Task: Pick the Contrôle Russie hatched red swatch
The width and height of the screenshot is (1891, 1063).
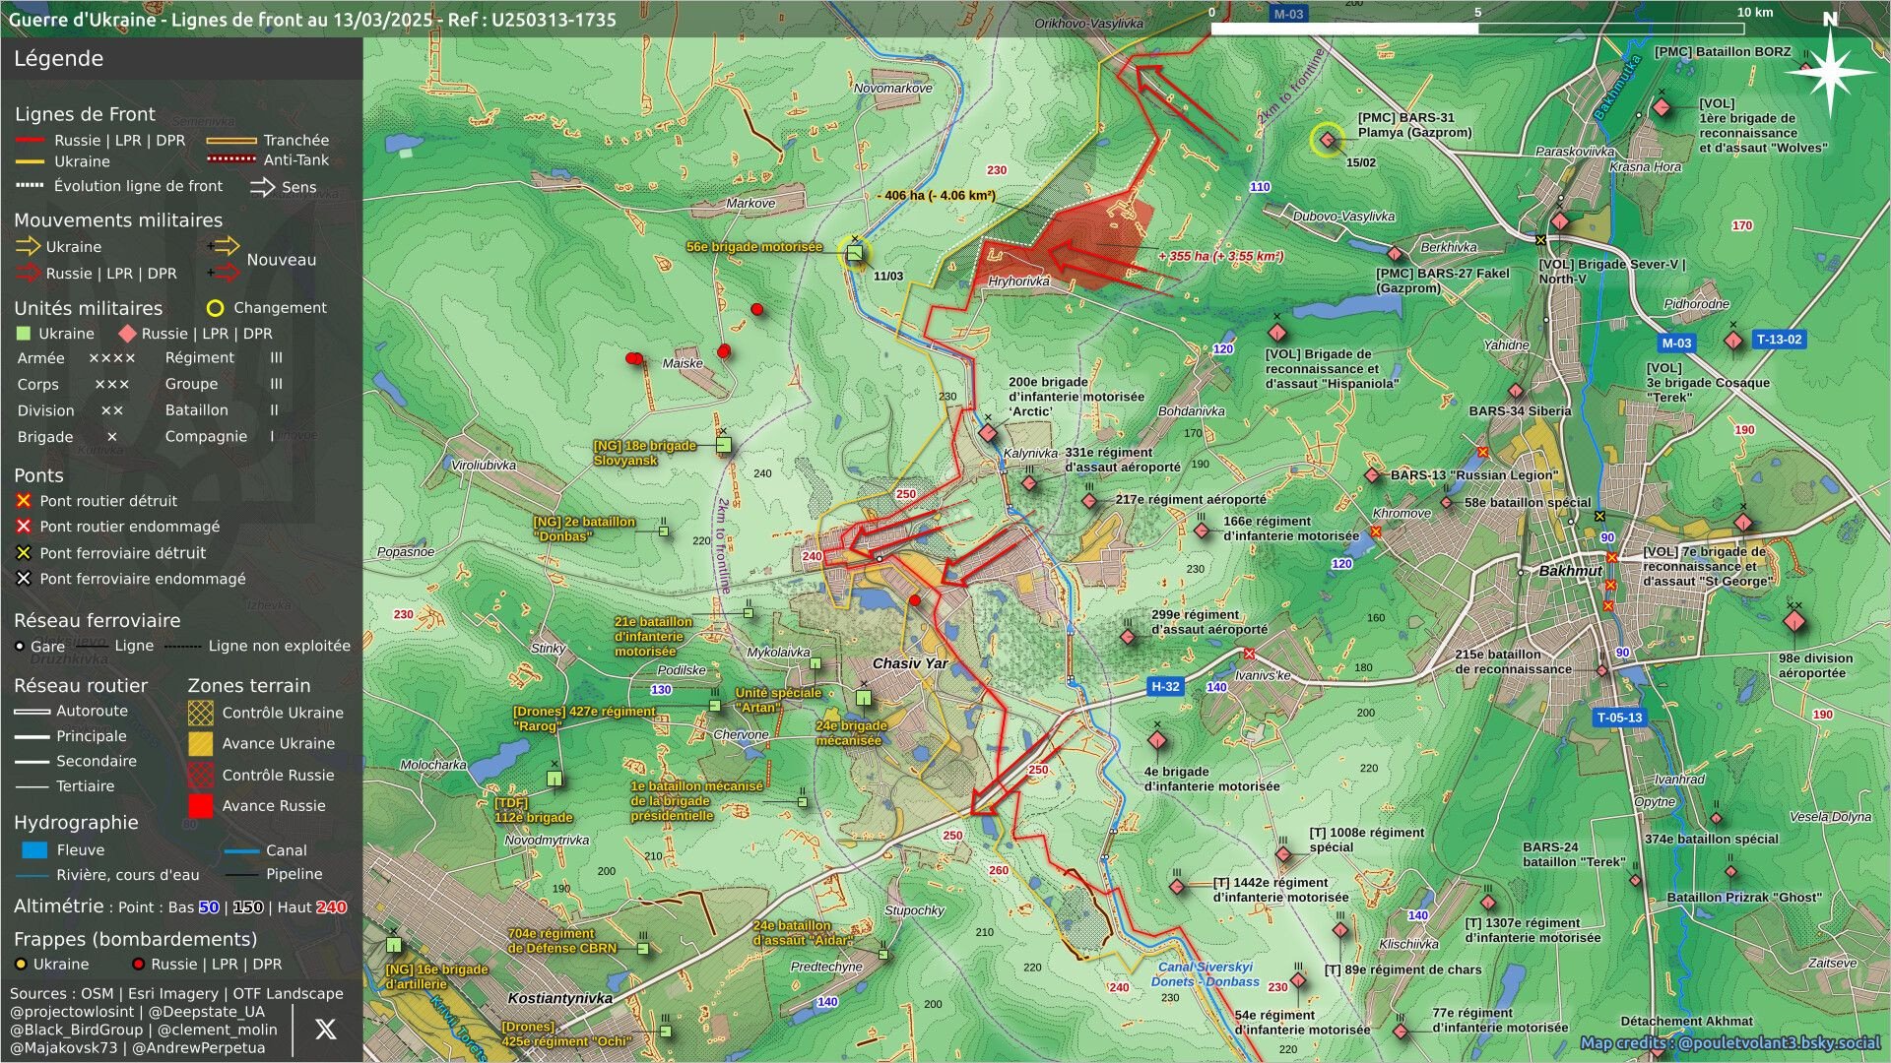Action: click(201, 775)
